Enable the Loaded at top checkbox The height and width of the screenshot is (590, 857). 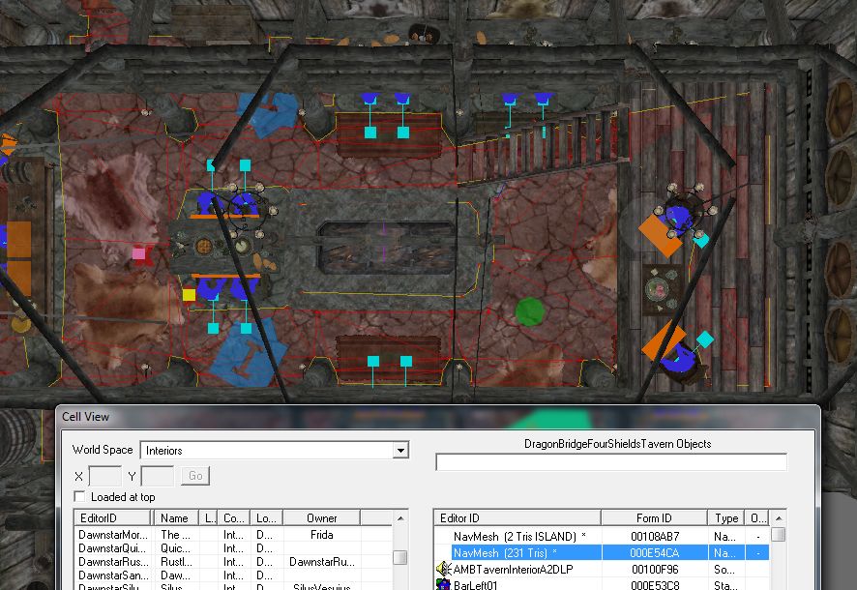coord(79,496)
